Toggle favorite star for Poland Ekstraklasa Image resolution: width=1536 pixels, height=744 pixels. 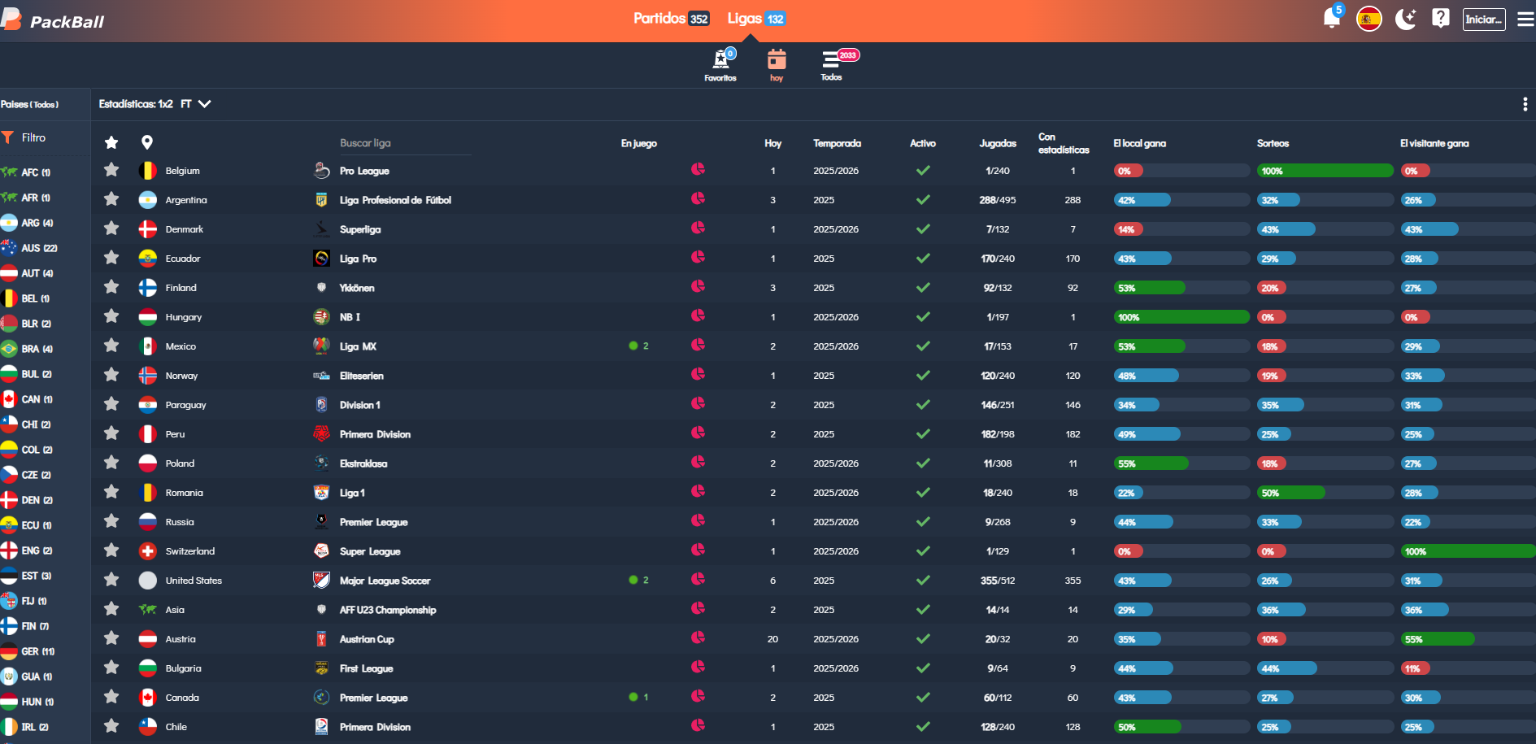pos(111,463)
